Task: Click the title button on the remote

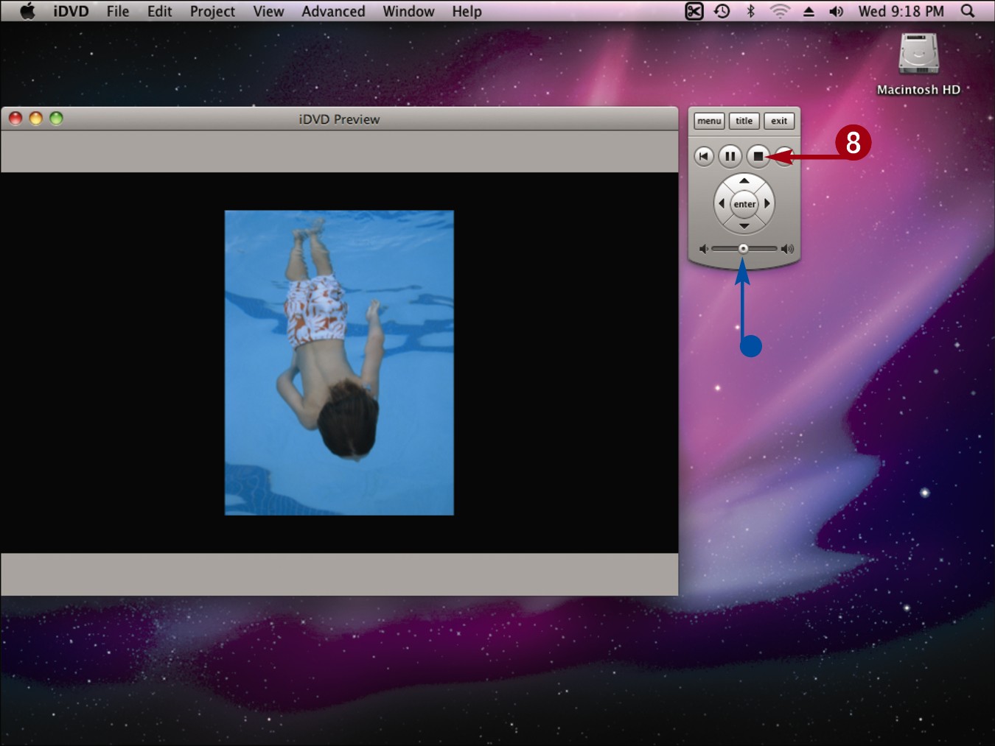Action: (x=744, y=121)
